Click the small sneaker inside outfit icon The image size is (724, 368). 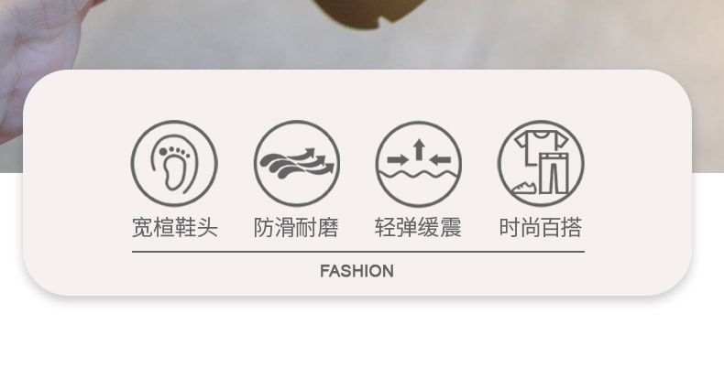tap(524, 187)
